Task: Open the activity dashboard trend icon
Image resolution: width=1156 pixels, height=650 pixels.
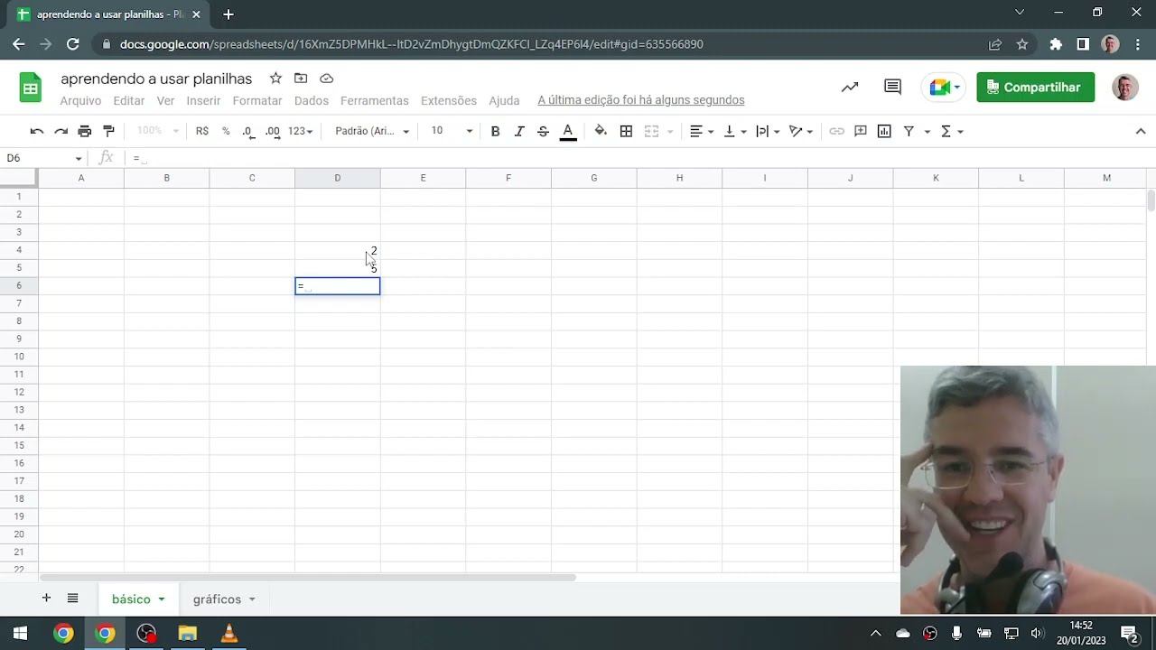Action: pyautogui.click(x=850, y=88)
